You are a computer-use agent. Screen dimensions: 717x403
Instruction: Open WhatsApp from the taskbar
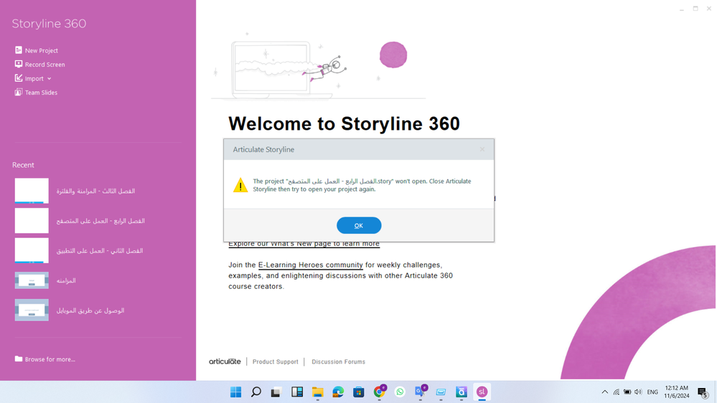pyautogui.click(x=400, y=392)
